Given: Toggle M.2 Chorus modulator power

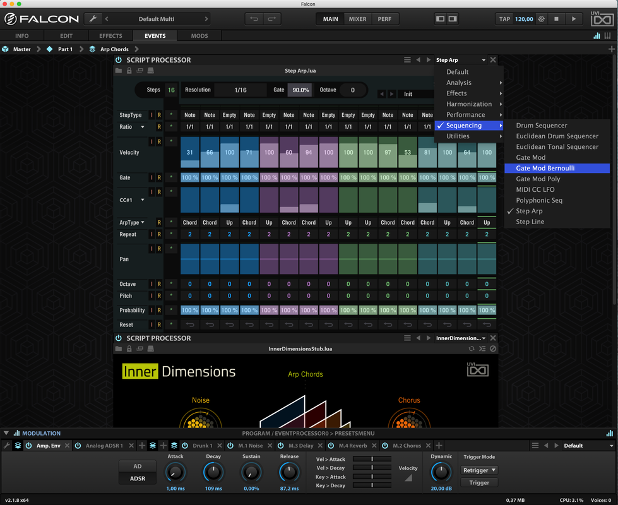Looking at the screenshot, I should point(385,446).
